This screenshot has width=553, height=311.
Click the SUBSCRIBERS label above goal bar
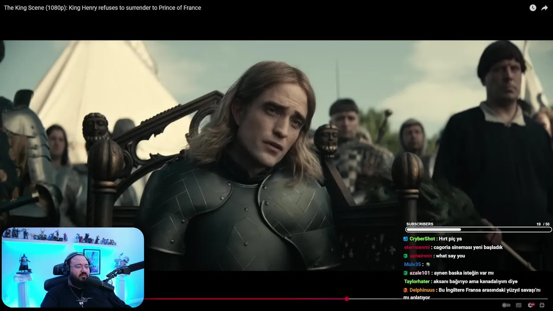[x=420, y=224]
